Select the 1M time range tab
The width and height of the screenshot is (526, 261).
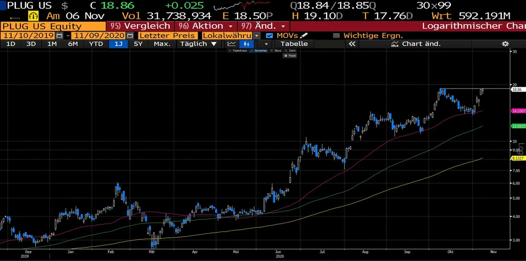click(52, 44)
